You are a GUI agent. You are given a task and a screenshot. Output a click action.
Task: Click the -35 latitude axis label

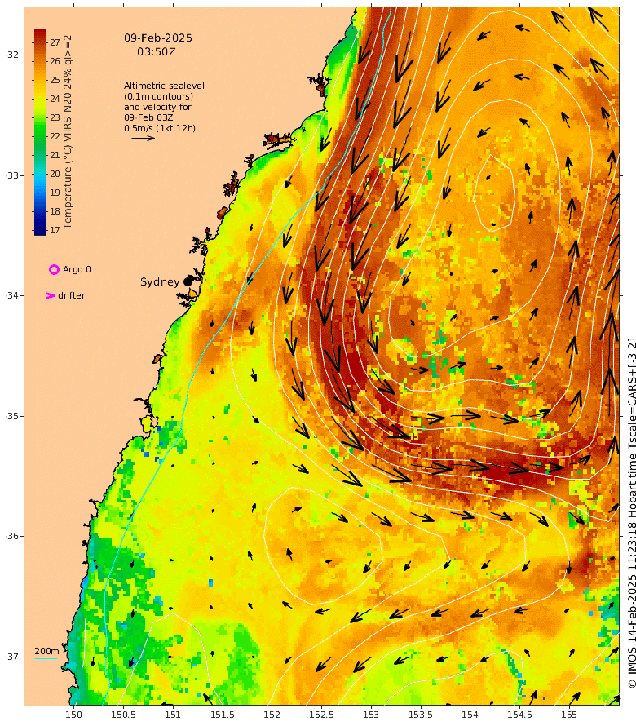13,416
